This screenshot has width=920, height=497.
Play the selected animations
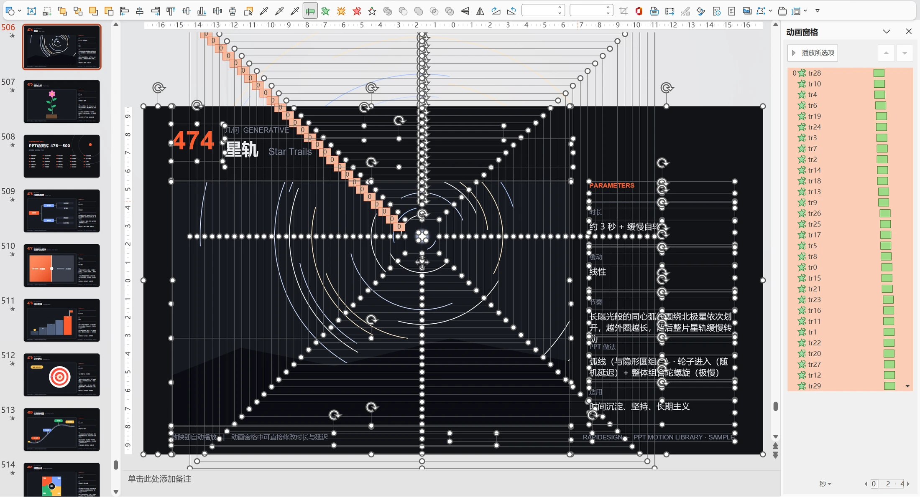coord(813,53)
